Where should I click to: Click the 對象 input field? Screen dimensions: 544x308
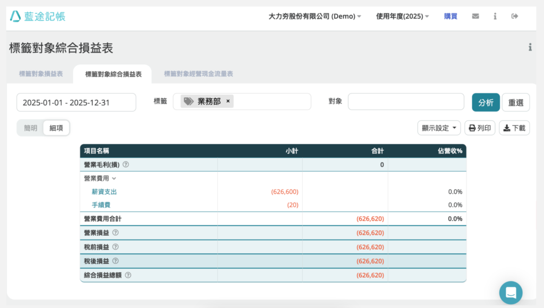[x=406, y=101]
